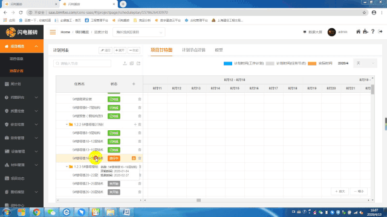Screen dimensions: 387x217
Task: Switch to the 模型 tab
Action: [219, 50]
